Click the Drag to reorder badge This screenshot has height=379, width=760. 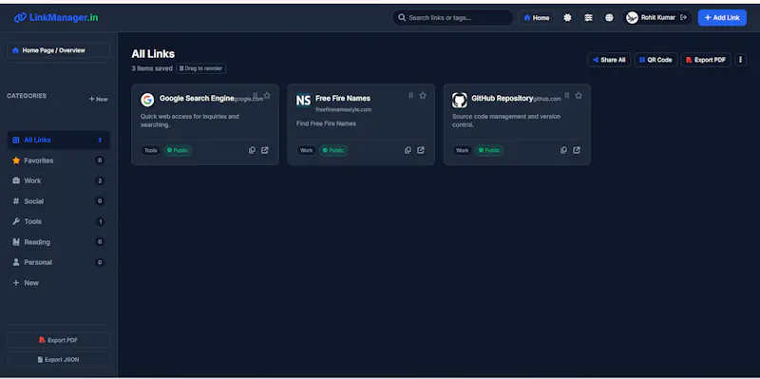(201, 68)
